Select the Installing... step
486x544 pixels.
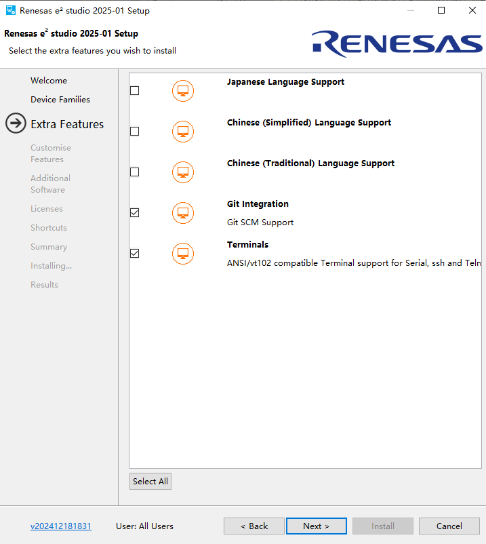[52, 266]
